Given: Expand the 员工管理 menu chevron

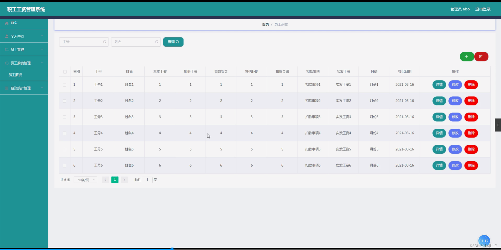Looking at the screenshot, I should coord(42,49).
